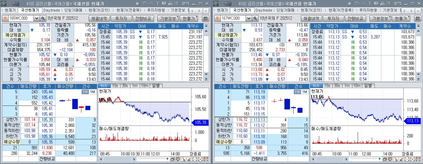Image resolution: width=423 pixels, height=164 pixels.
Task: Open help question icon in the 3년국채 window
Action: pyautogui.click(x=164, y=4)
